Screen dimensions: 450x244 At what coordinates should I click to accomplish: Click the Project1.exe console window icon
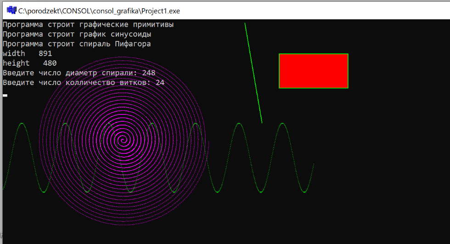coord(11,10)
